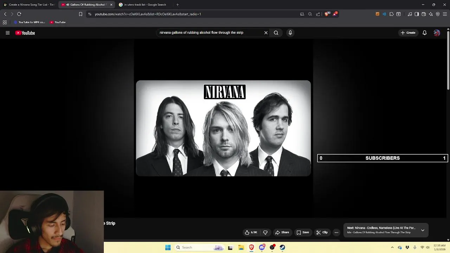The width and height of the screenshot is (450, 253).
Task: Click the Nirvana band video frame
Action: [223, 128]
